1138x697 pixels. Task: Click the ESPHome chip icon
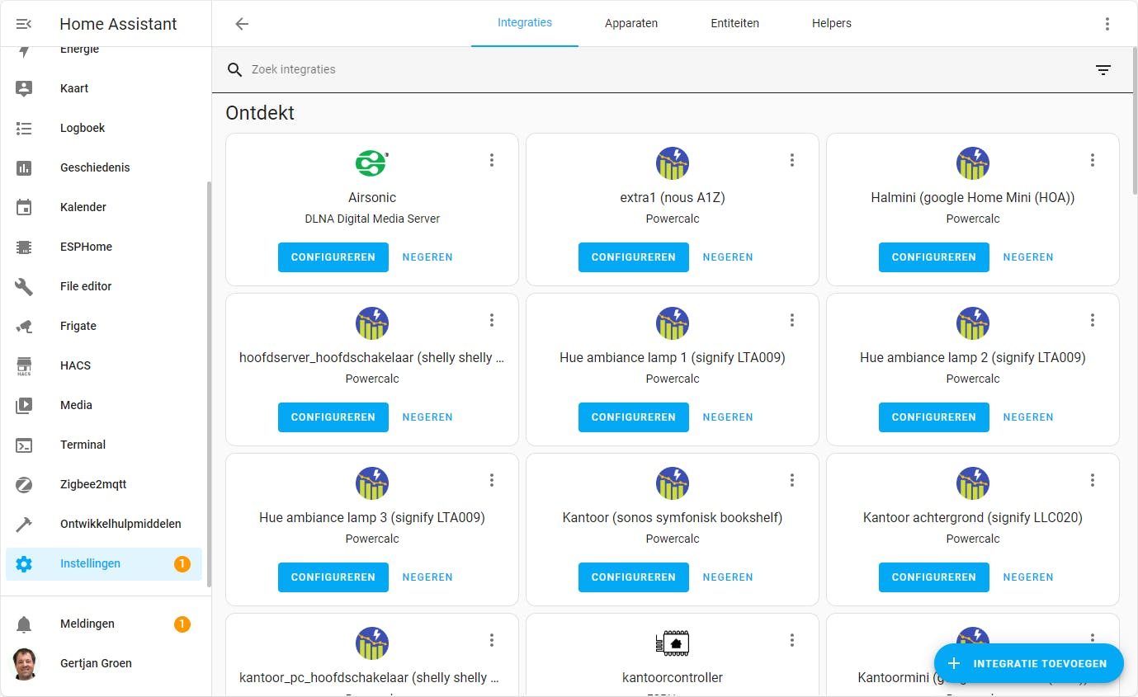(24, 247)
